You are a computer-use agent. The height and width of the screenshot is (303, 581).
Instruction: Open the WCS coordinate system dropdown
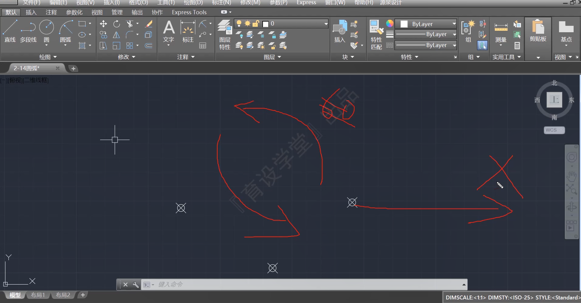pyautogui.click(x=554, y=130)
